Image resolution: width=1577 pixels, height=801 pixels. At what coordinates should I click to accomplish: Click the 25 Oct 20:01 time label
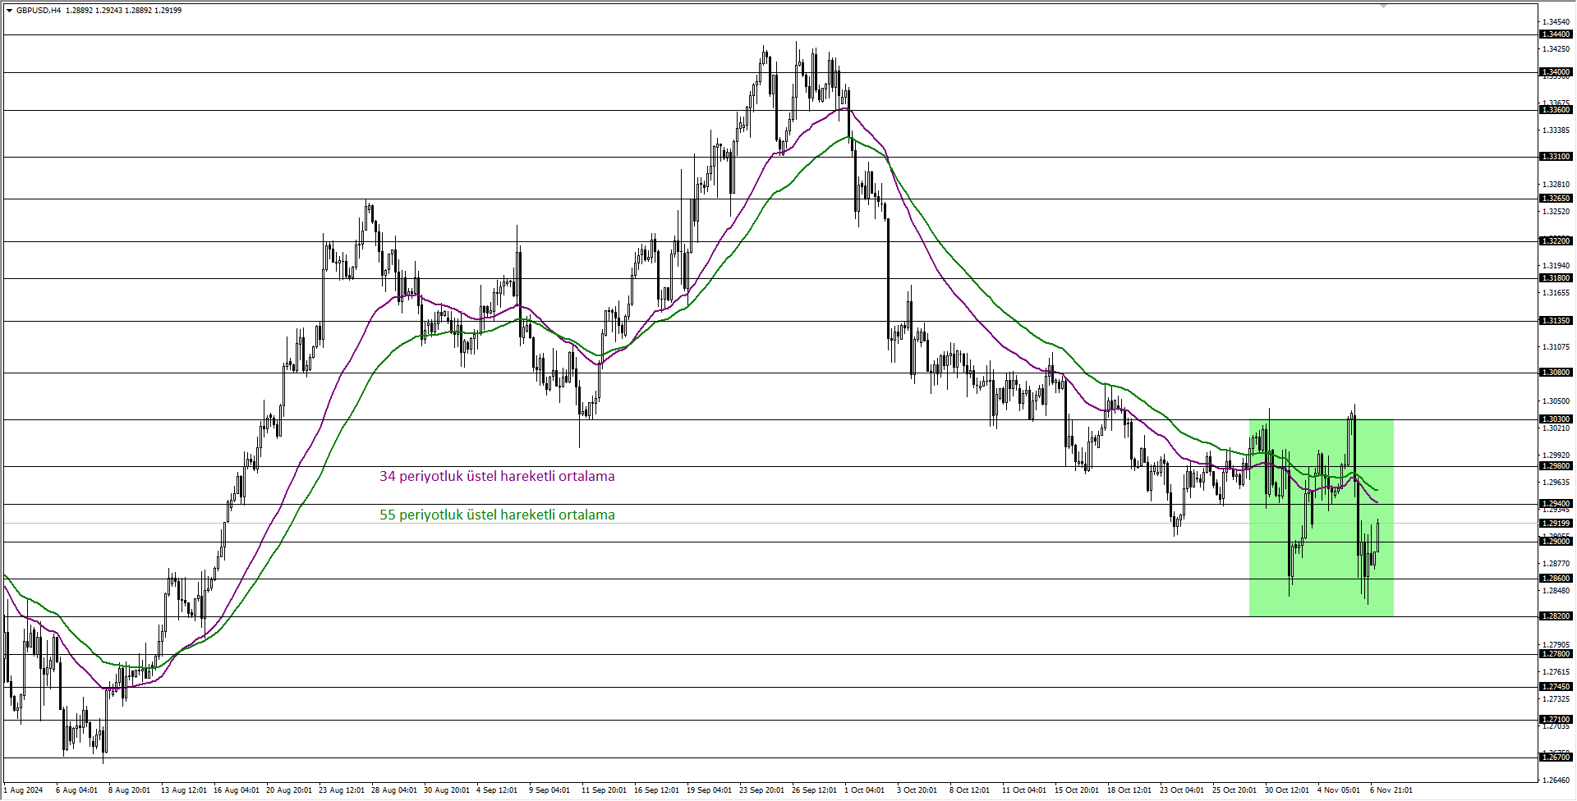tap(1235, 790)
